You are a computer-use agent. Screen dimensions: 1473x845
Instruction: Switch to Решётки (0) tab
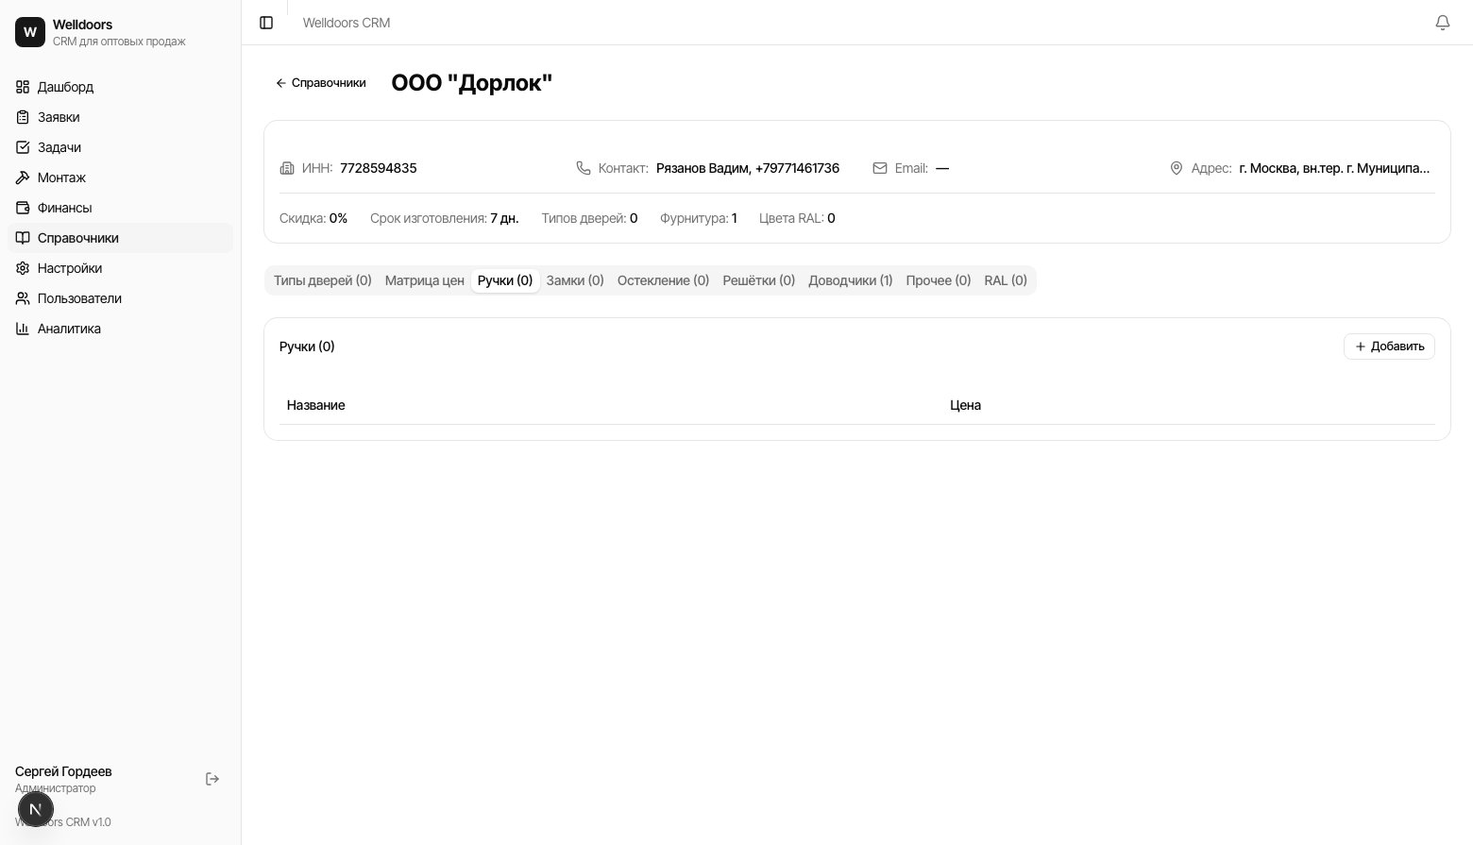759,280
